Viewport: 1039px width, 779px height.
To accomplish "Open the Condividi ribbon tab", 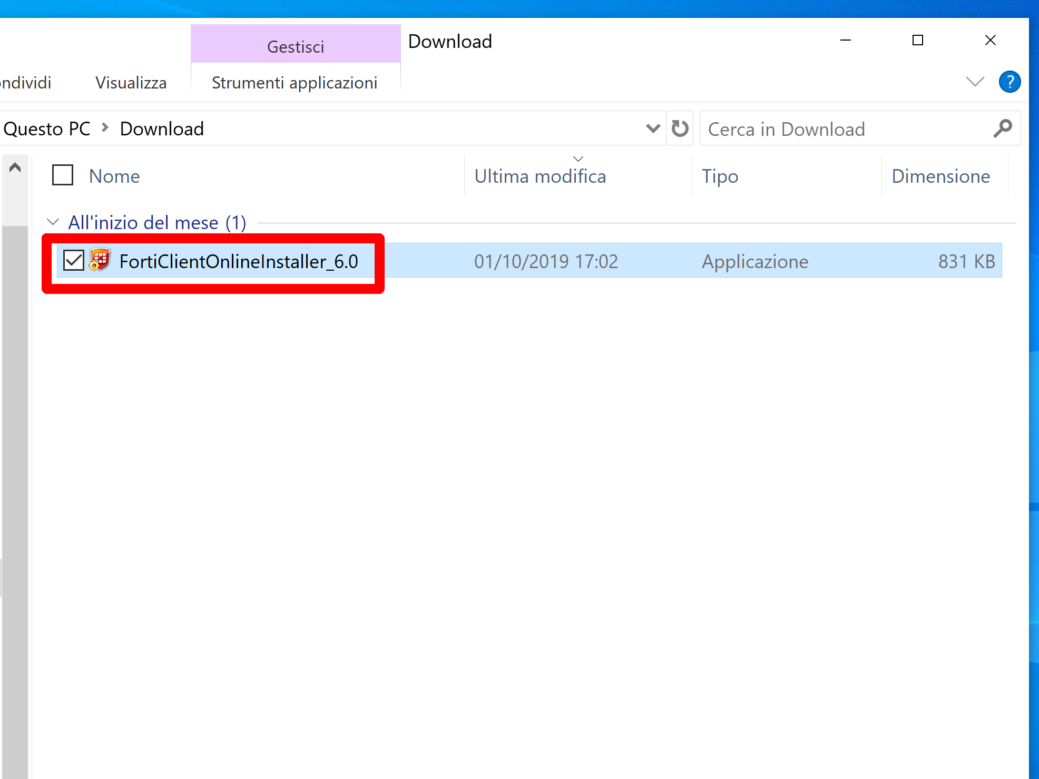I will [25, 83].
